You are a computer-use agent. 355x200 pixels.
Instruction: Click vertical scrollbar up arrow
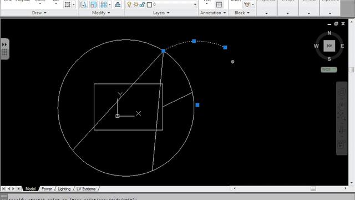(352, 22)
